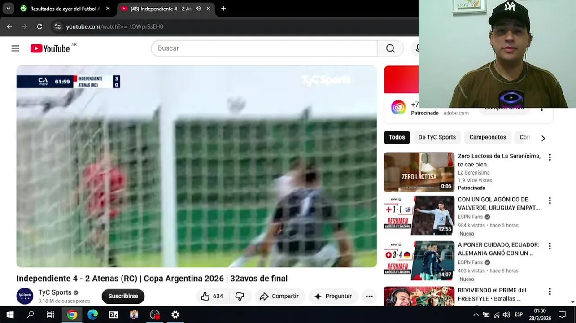Viewport: 576px width, 323px height.
Task: Dislike the video
Action: pos(240,296)
